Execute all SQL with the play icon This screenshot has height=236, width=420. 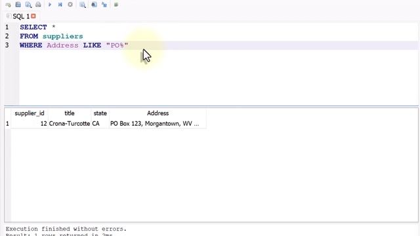point(50,5)
